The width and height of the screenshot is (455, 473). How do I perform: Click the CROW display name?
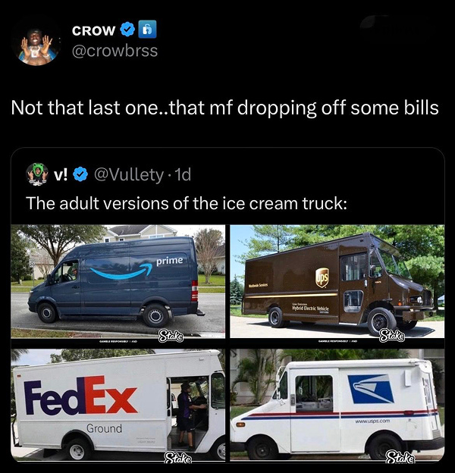(93, 30)
